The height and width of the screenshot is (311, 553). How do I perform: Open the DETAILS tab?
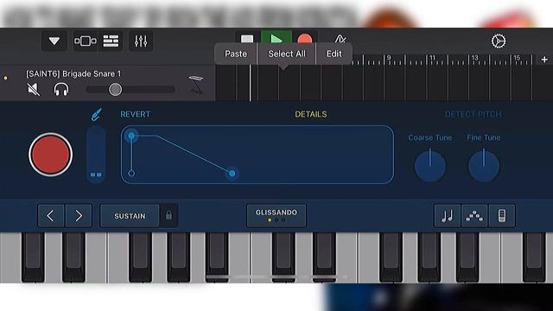coord(311,114)
